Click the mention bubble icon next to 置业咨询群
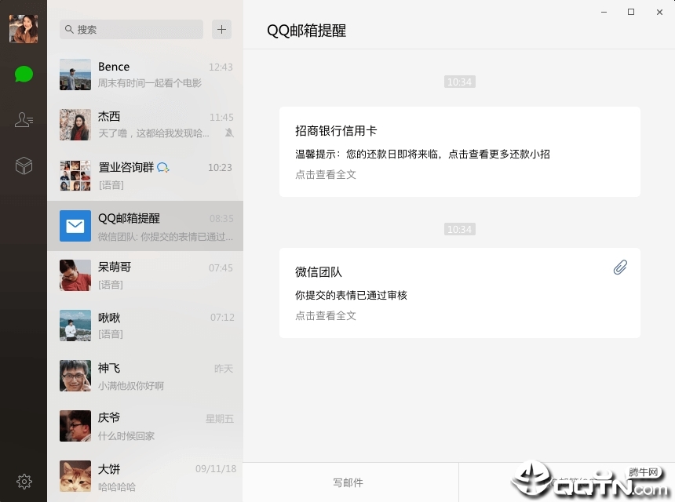675x502 pixels. pos(163,167)
